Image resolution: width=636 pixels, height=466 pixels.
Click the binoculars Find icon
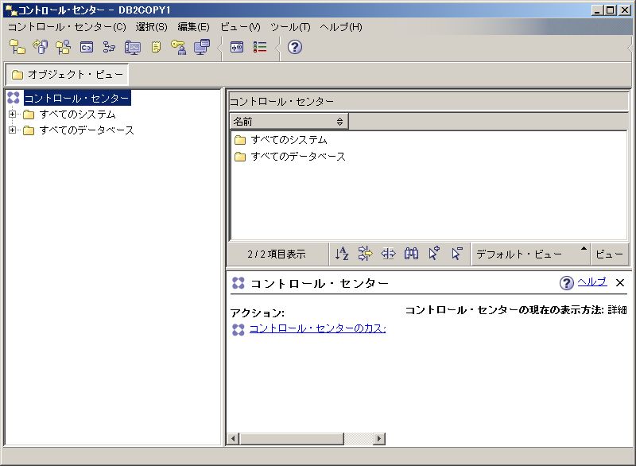pos(411,254)
